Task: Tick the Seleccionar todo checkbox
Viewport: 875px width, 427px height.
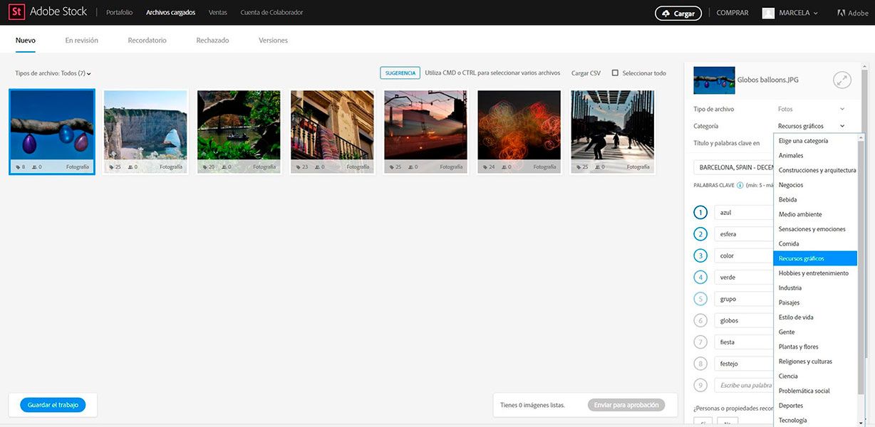Action: 615,73
